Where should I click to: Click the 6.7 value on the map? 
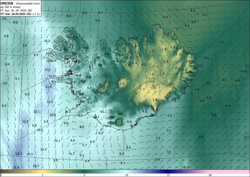(100, 13)
